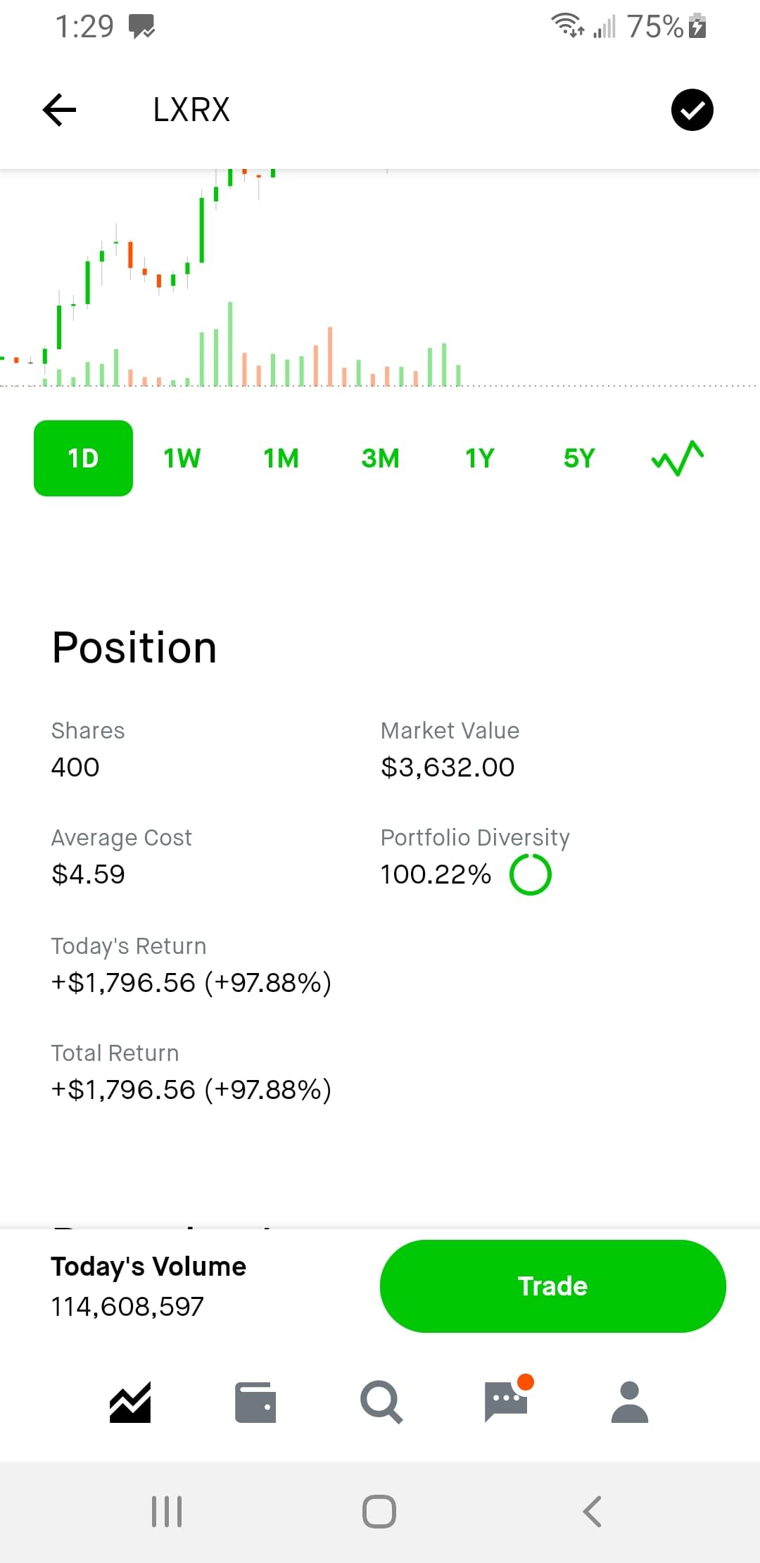The height and width of the screenshot is (1563, 760).
Task: Open the search magnifier tab
Action: point(381,1402)
